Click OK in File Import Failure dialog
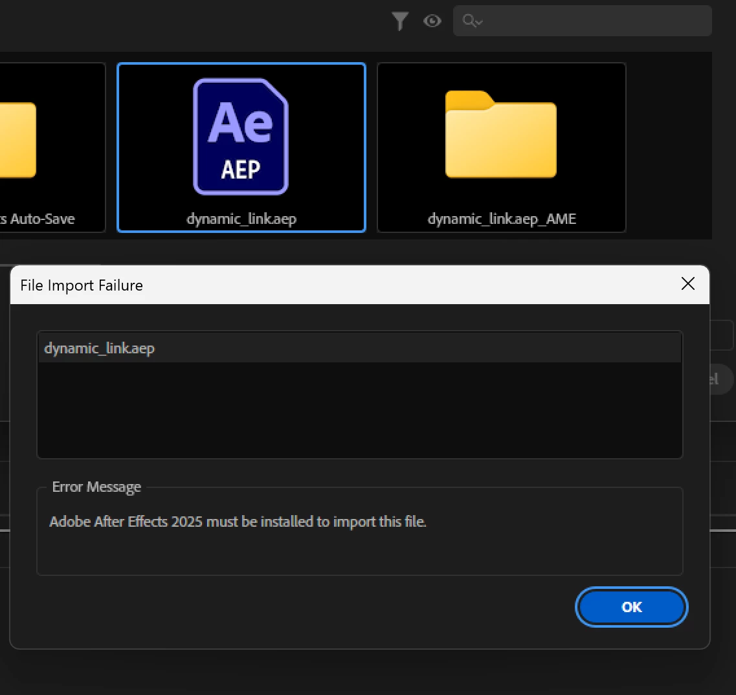The width and height of the screenshot is (736, 695). [631, 607]
